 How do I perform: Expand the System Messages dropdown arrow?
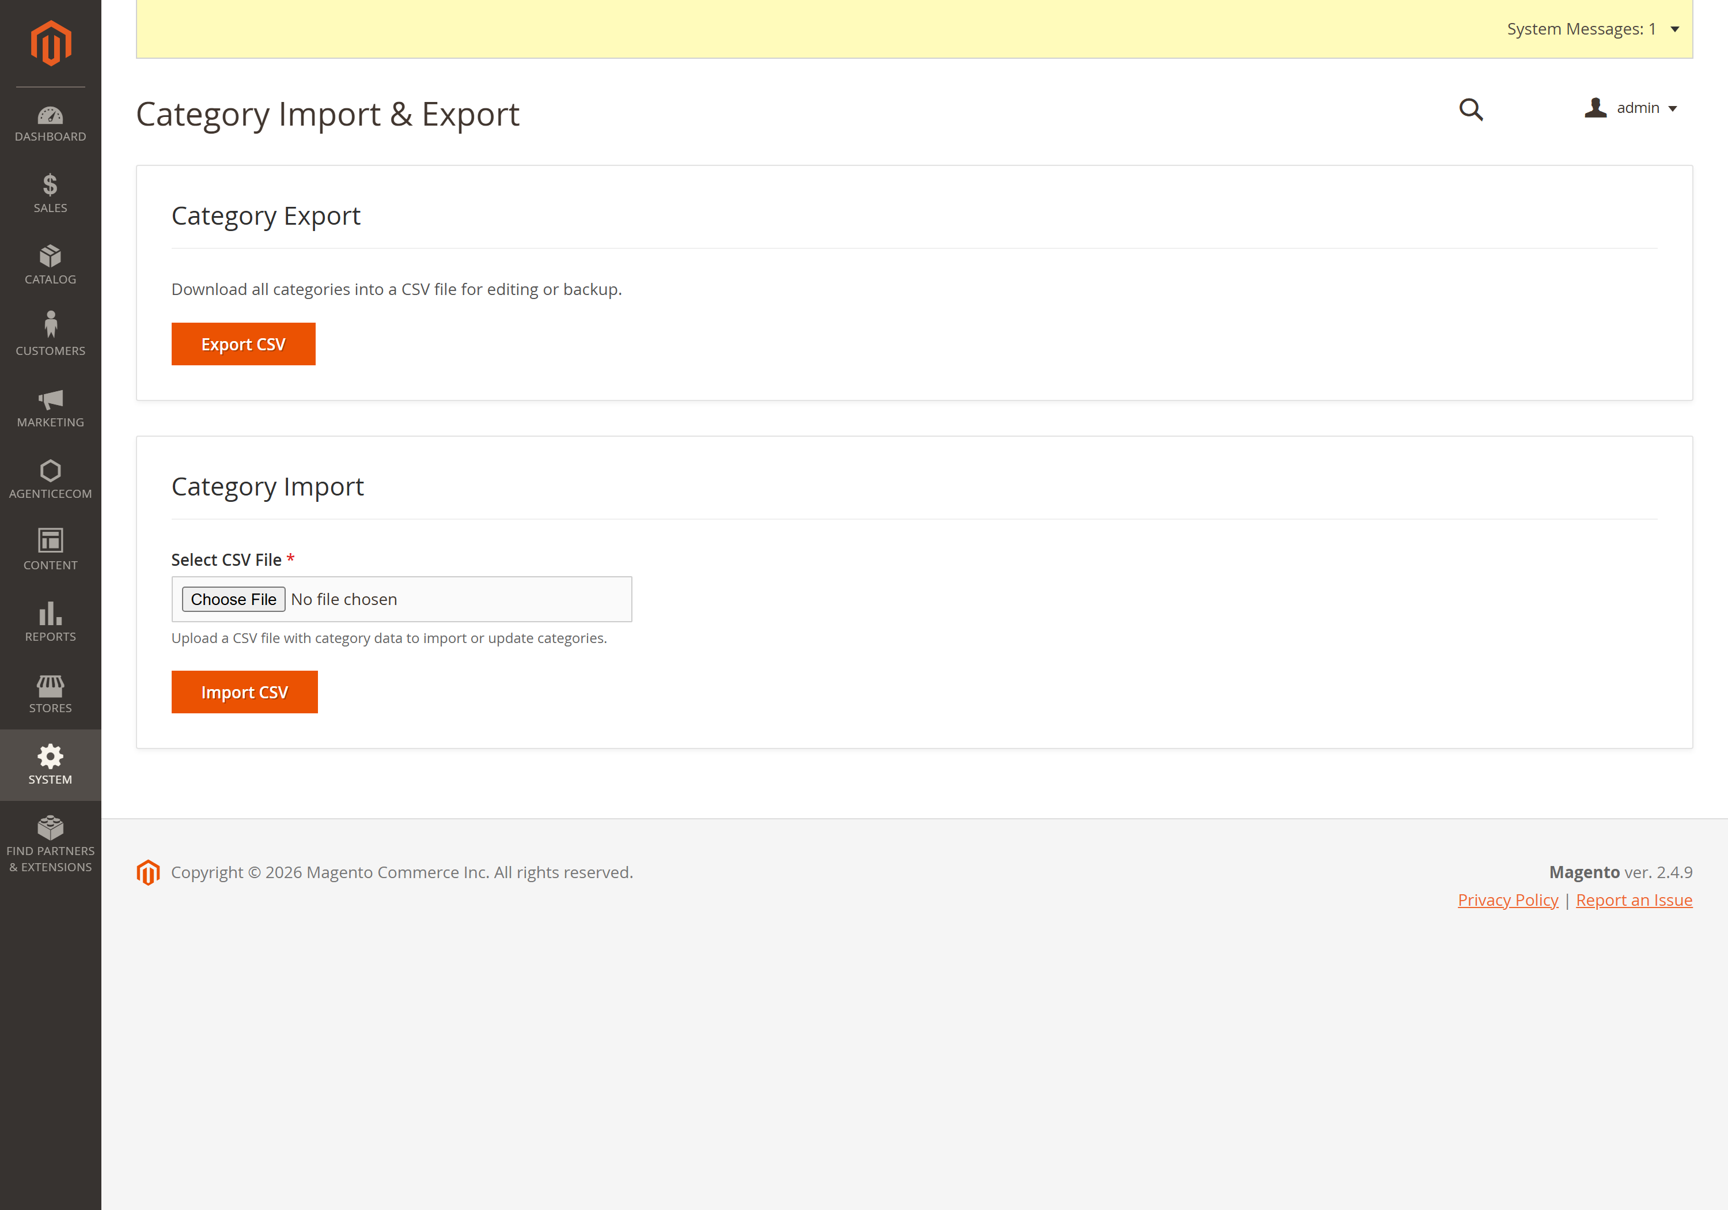[1676, 29]
